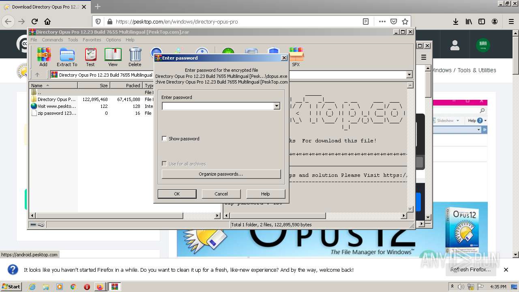Open the Tools menu
Screen dimensions: 519x292
pos(73,40)
